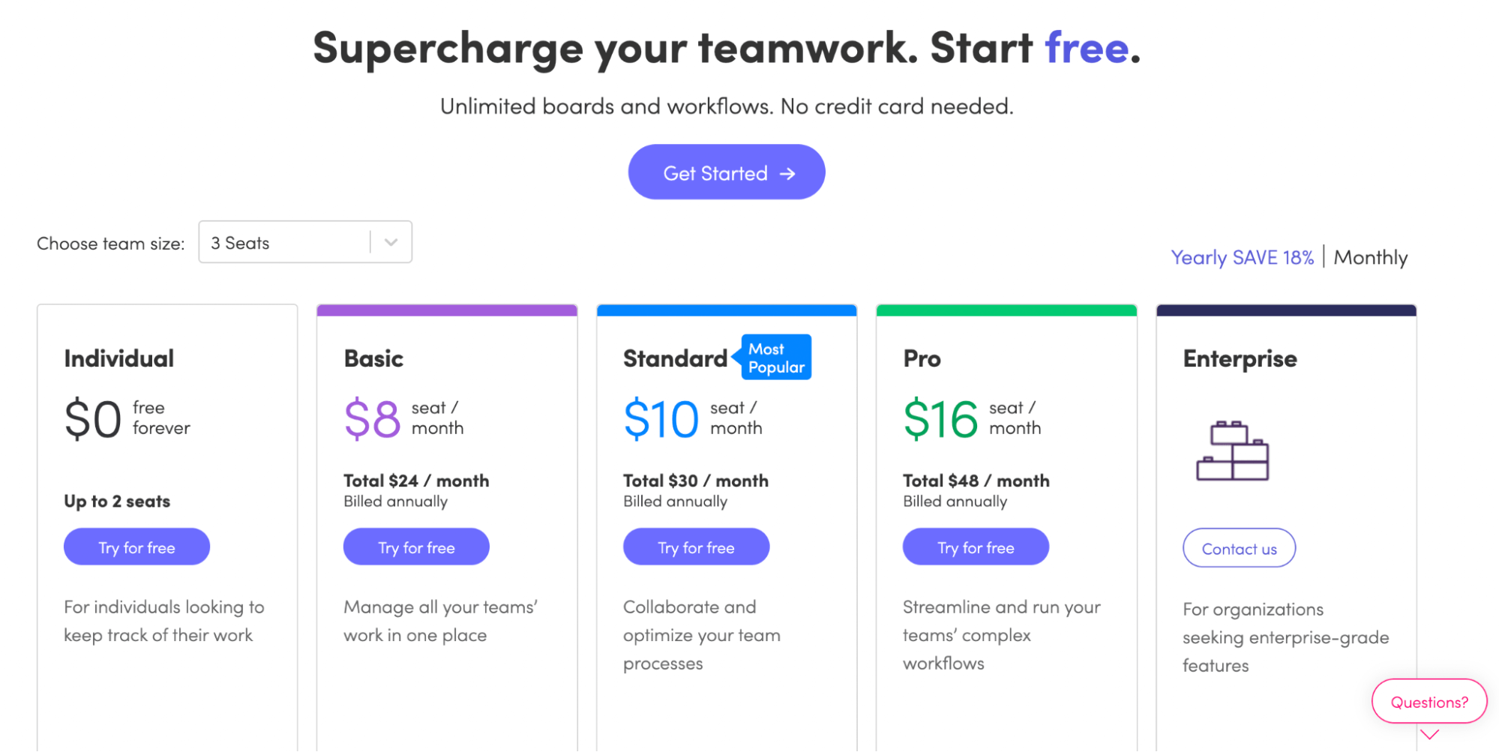This screenshot has height=752, width=1499.
Task: Try the Basic plan for free
Action: (x=416, y=547)
